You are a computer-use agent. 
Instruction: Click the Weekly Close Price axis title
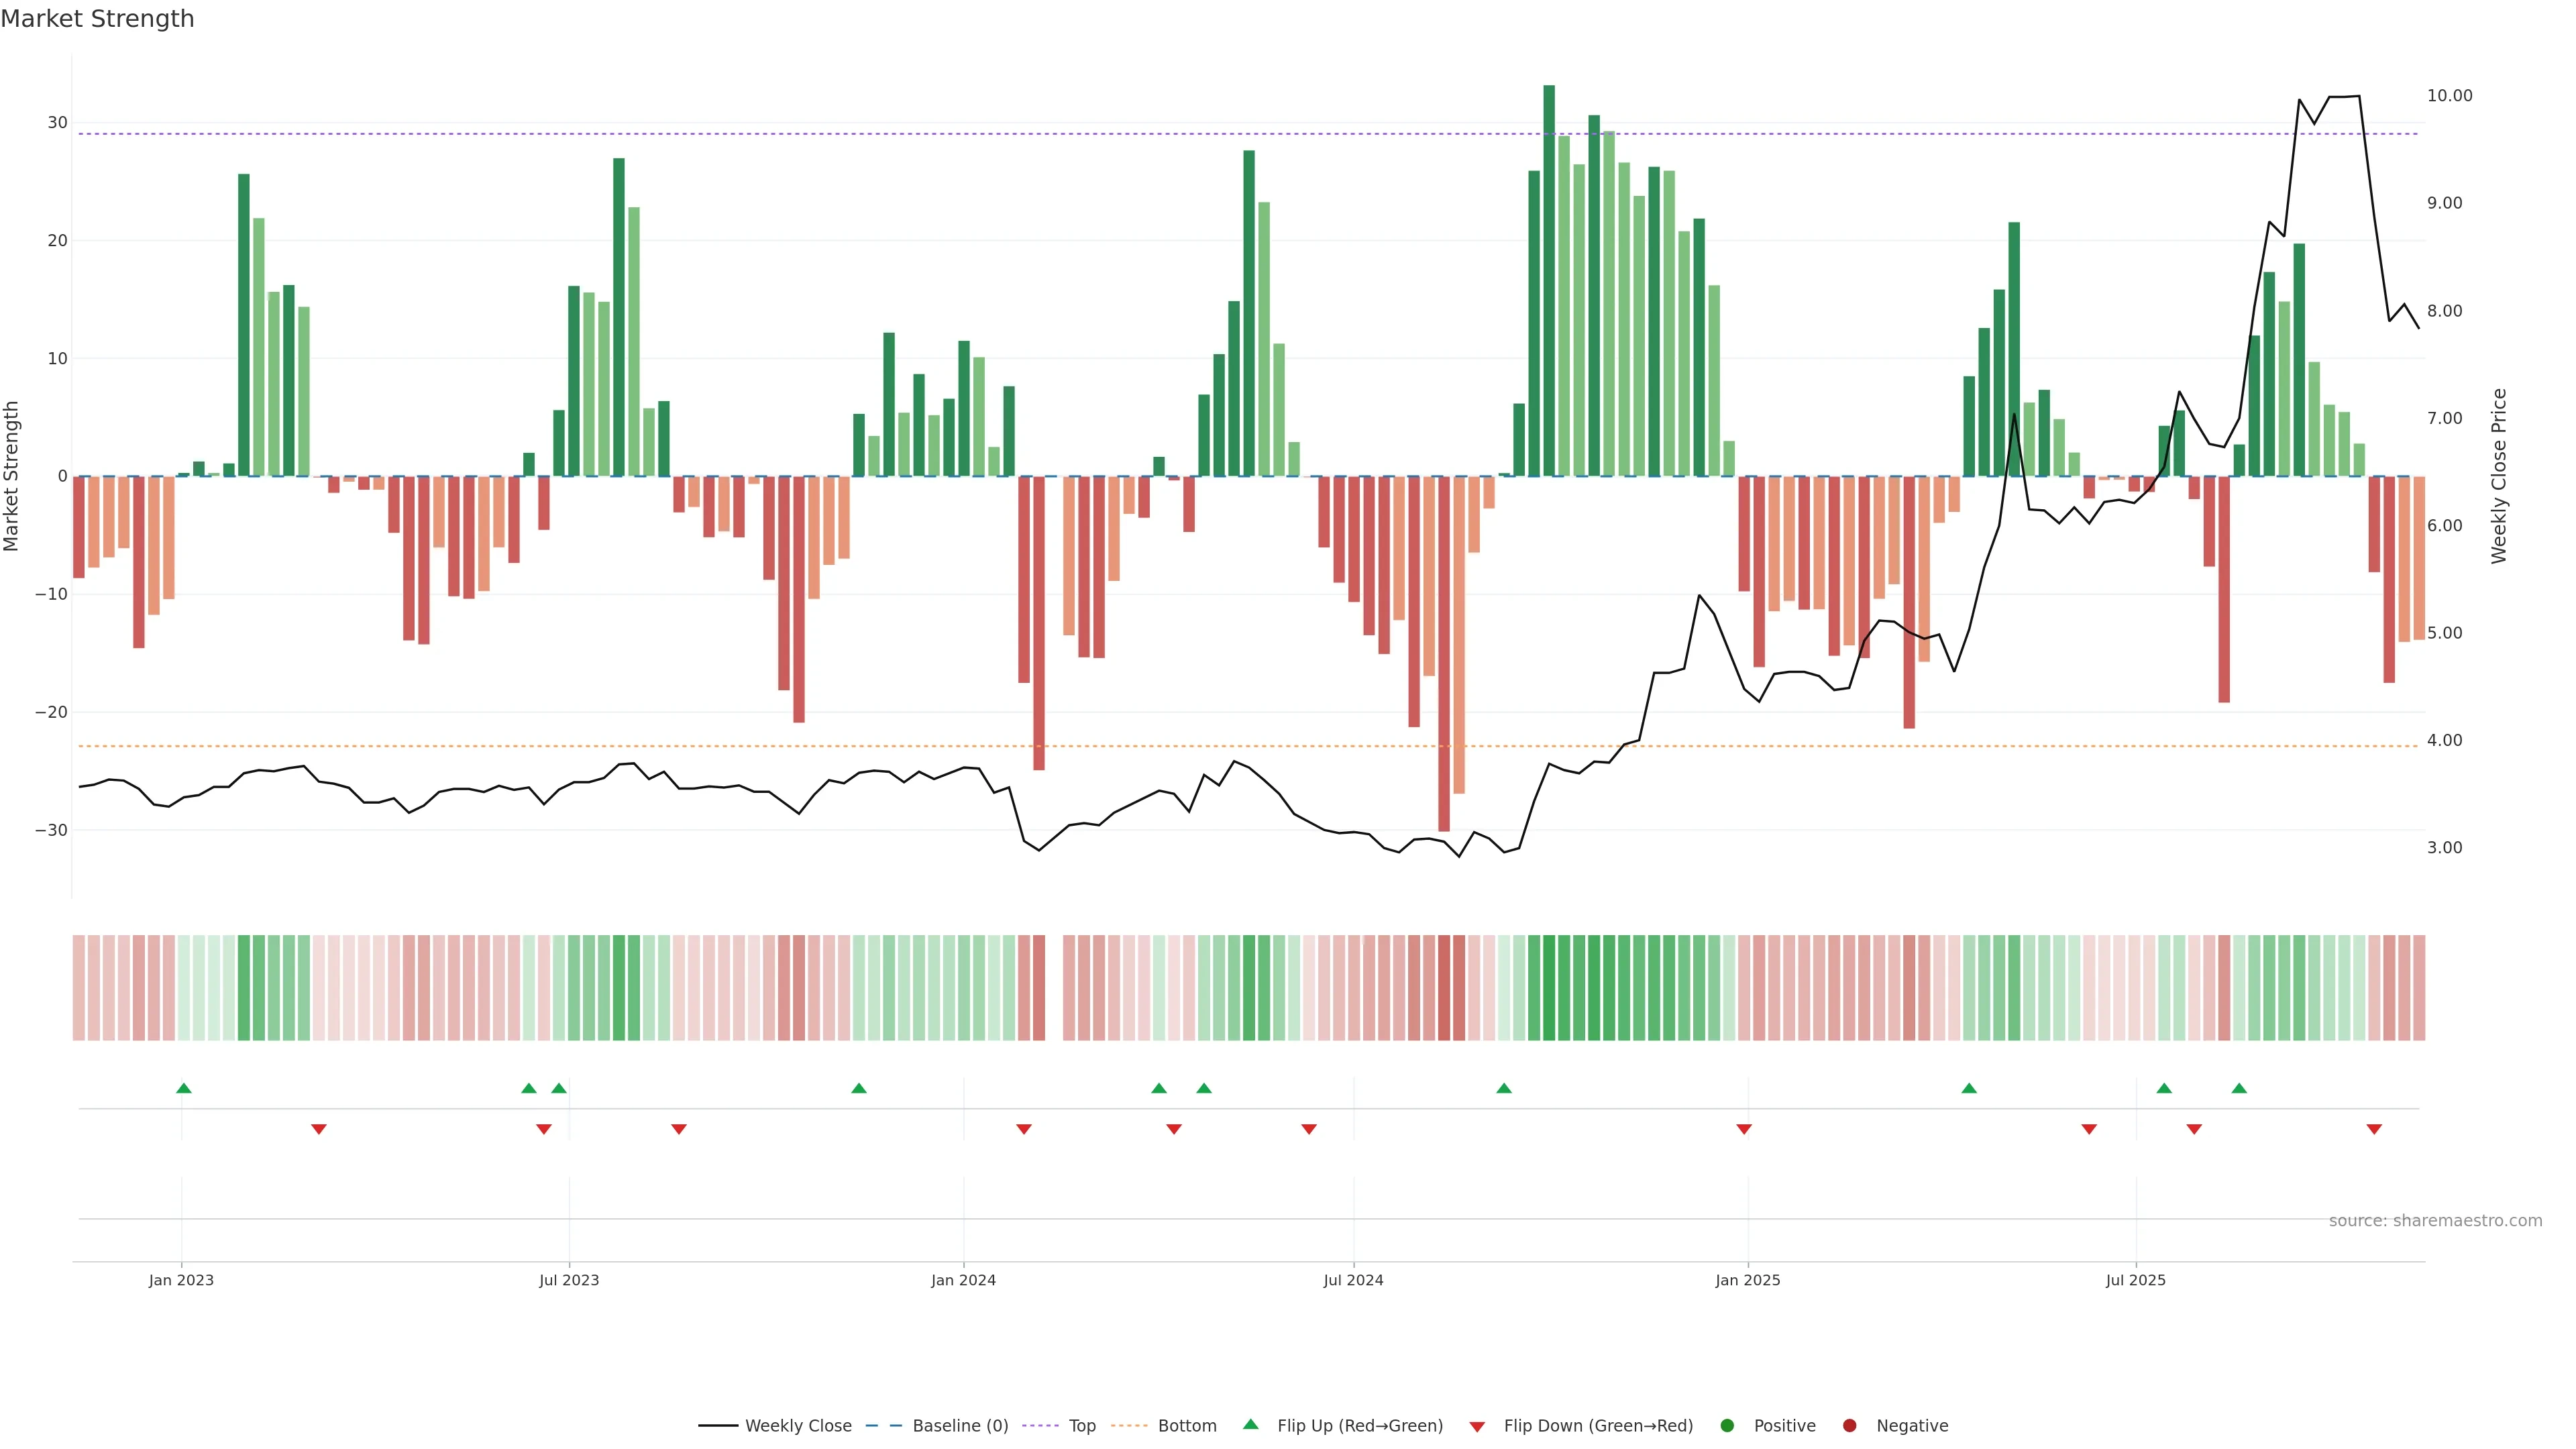(2500, 476)
